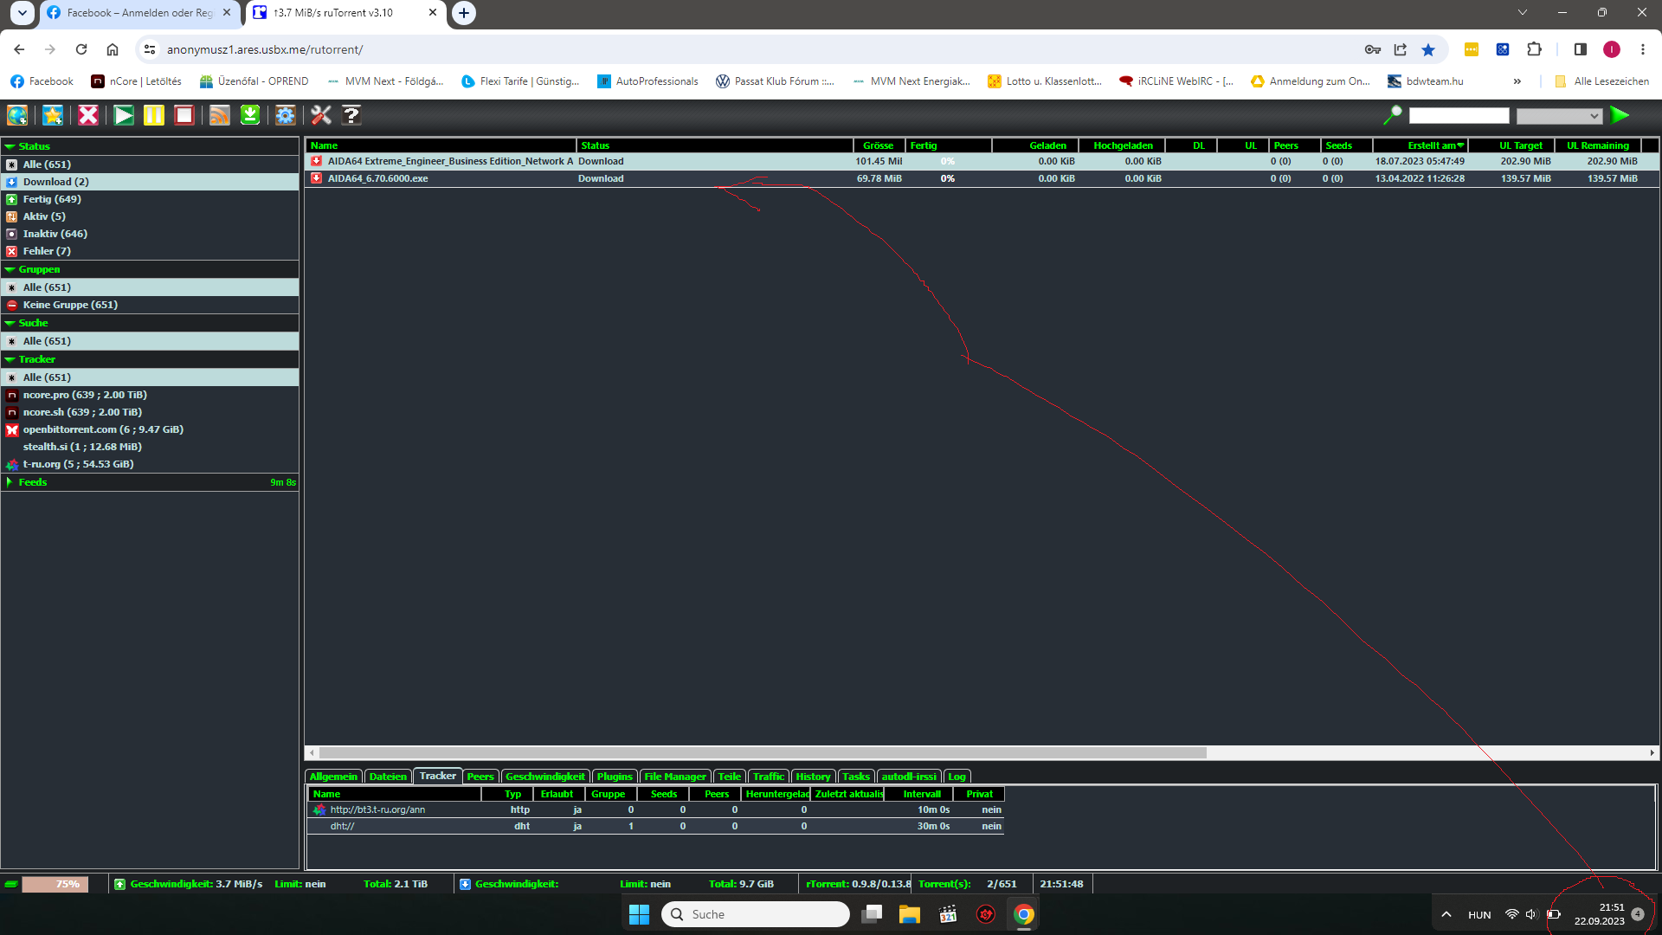Image resolution: width=1662 pixels, height=935 pixels.
Task: Show more bookmarks with the chevron
Action: pyautogui.click(x=1517, y=81)
